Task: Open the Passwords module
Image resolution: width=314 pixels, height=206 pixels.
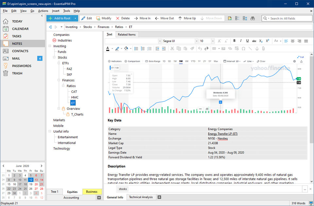Action: tap(22, 66)
